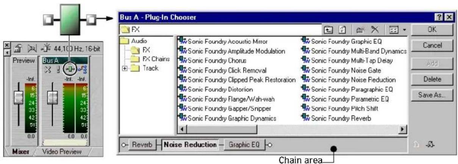Click the Save As... button

431,96
